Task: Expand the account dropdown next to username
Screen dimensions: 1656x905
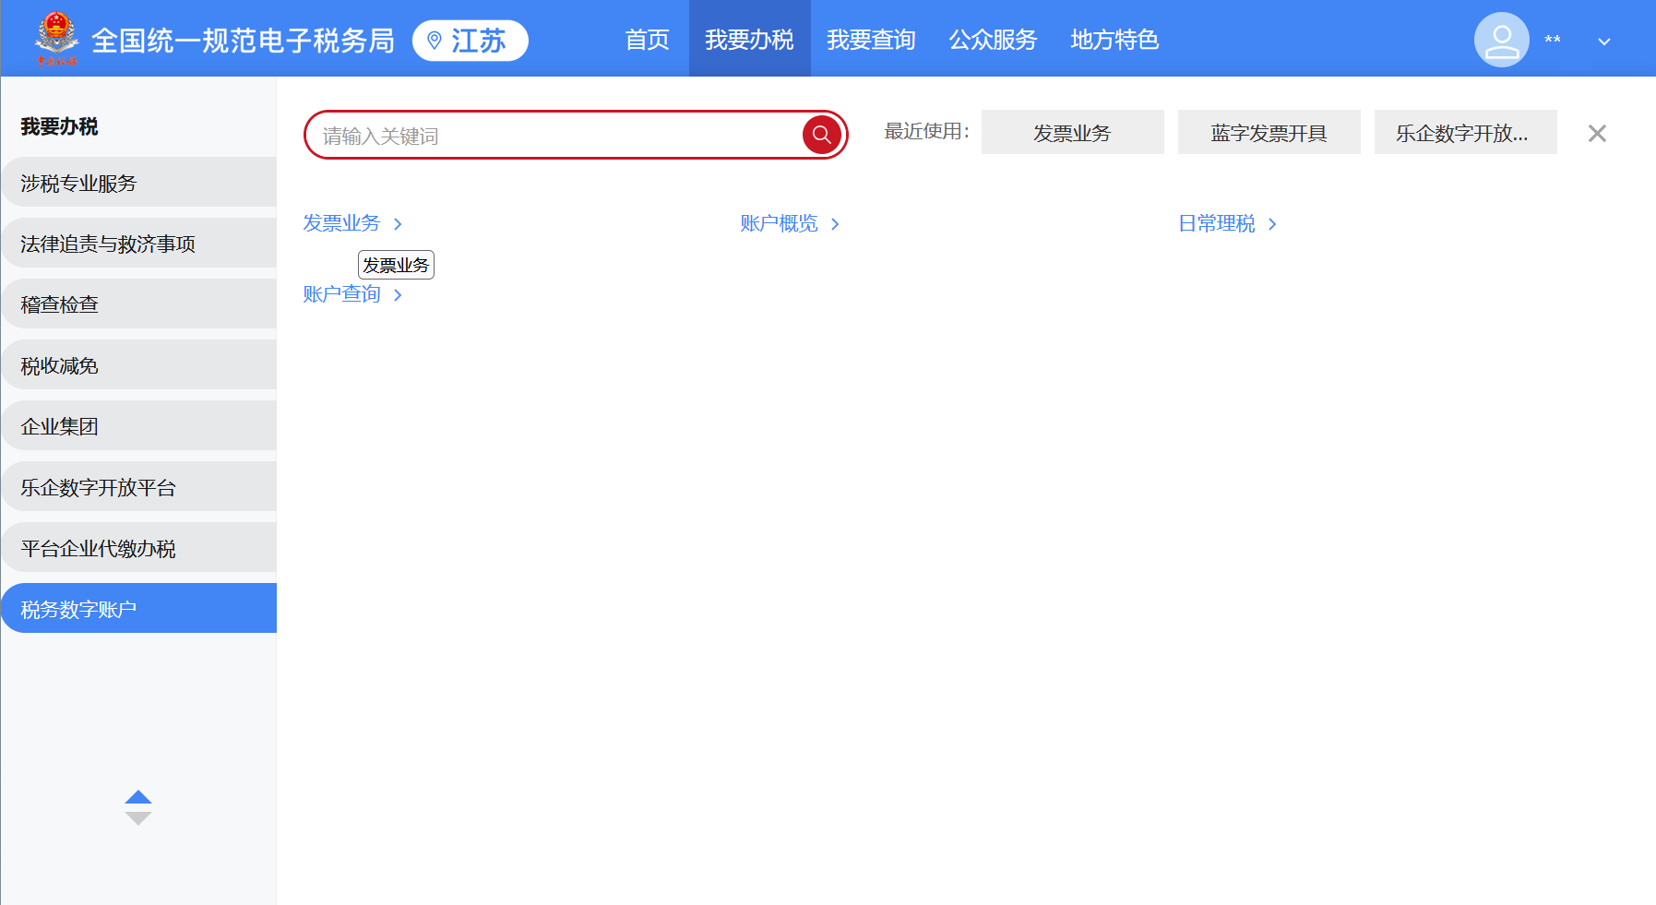Action: click(x=1604, y=42)
